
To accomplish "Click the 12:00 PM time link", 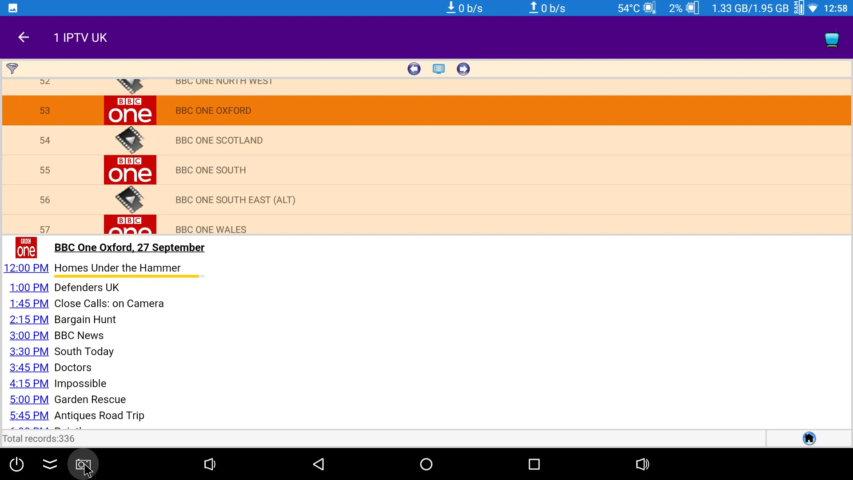I will point(26,268).
